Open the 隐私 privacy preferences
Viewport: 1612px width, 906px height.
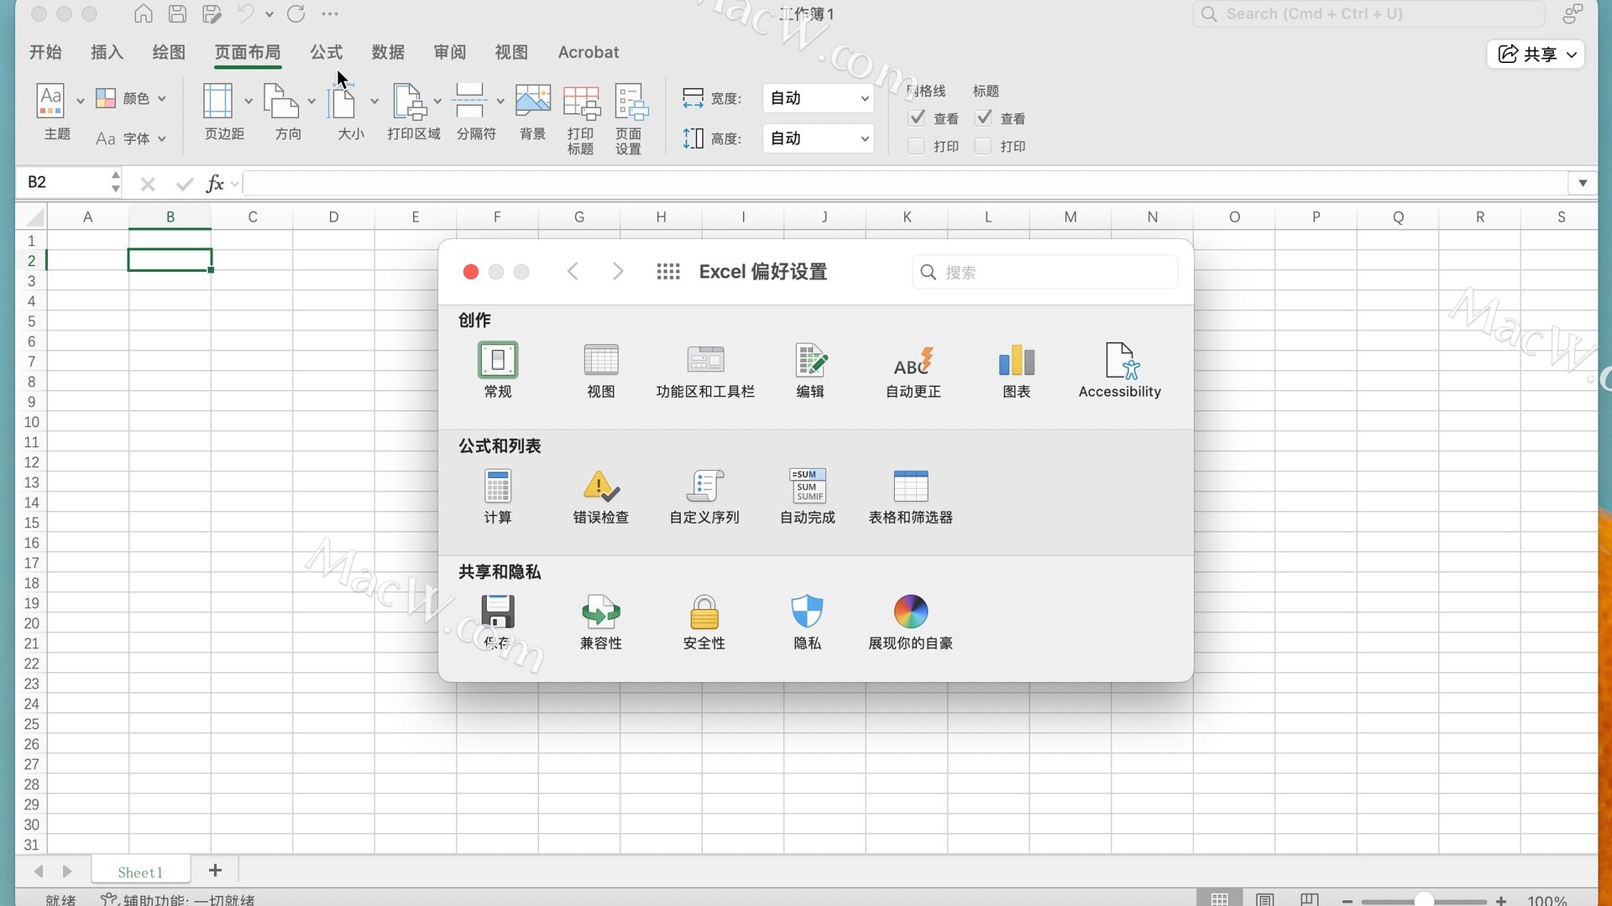pos(808,622)
